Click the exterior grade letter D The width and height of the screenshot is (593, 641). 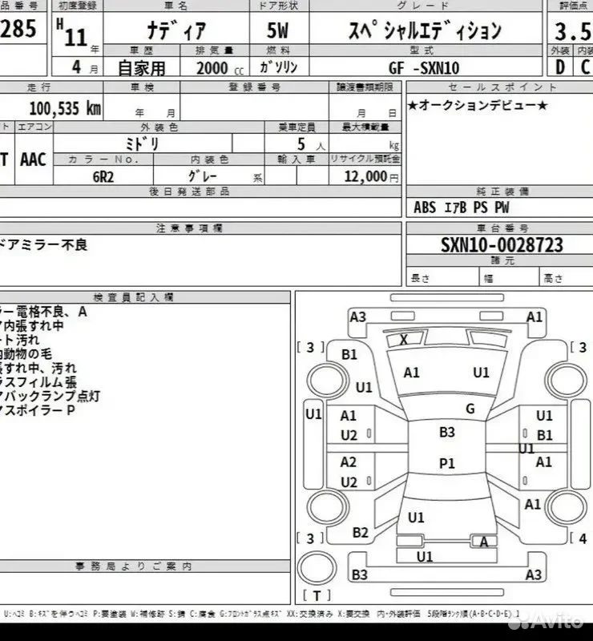[560, 67]
